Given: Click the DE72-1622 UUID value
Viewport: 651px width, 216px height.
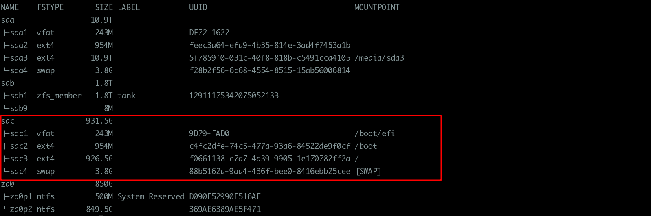Looking at the screenshot, I should point(209,33).
